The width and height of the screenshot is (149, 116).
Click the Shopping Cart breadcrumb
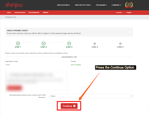[10, 17]
